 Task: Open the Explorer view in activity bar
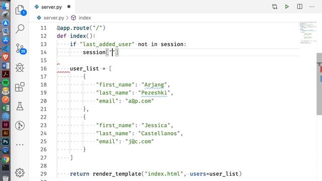click(x=20, y=10)
